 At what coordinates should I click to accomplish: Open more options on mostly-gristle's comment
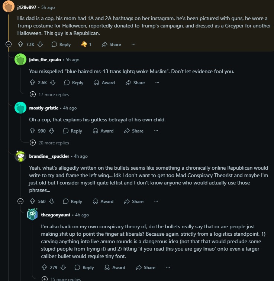[x=156, y=131]
